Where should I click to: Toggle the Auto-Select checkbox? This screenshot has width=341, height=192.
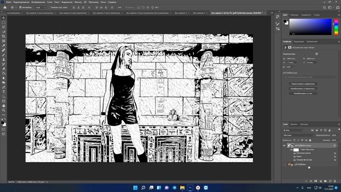click(20, 7)
